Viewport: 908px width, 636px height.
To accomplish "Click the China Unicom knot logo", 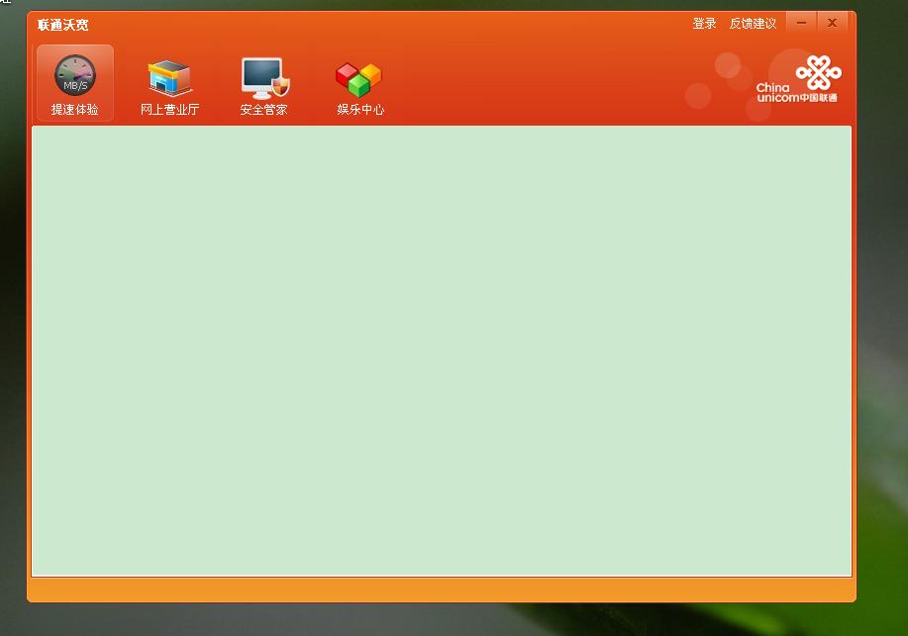I will [x=820, y=73].
